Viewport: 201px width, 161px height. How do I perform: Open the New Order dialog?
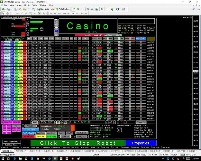coord(43,9)
